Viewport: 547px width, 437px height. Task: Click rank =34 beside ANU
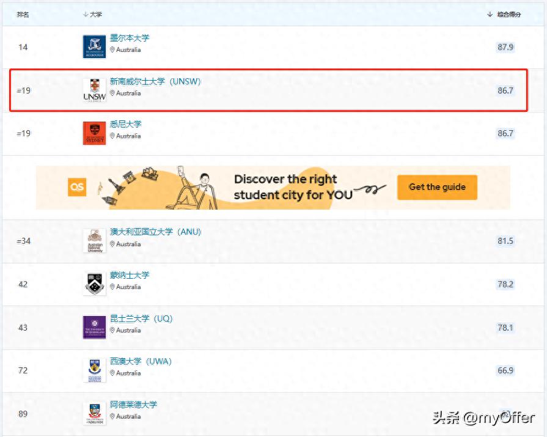[23, 241]
